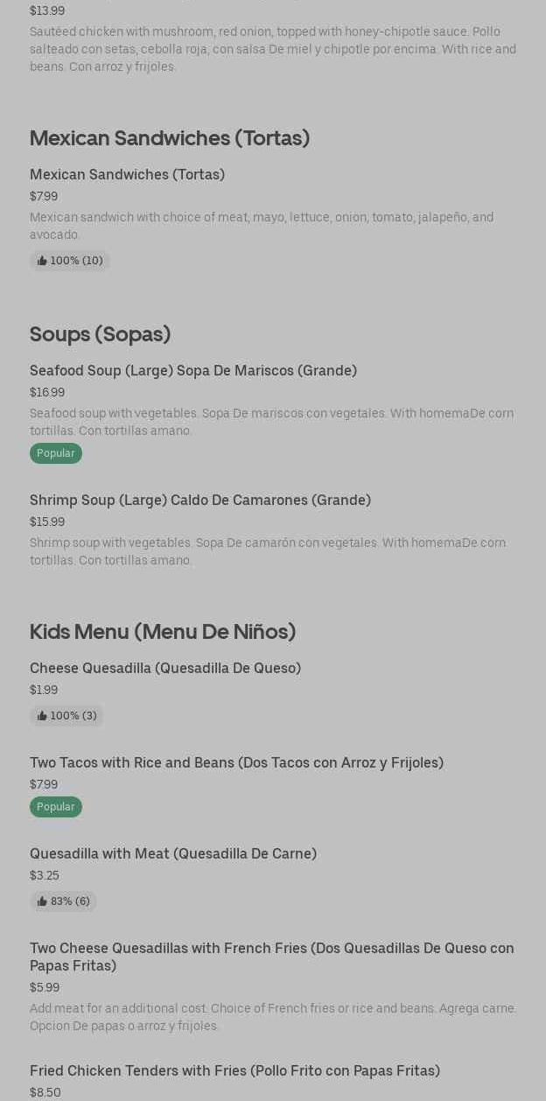This screenshot has width=546, height=1101.
Task: Click the large Mexican Sandwiches (Tortas) section heading
Action: [x=170, y=138]
